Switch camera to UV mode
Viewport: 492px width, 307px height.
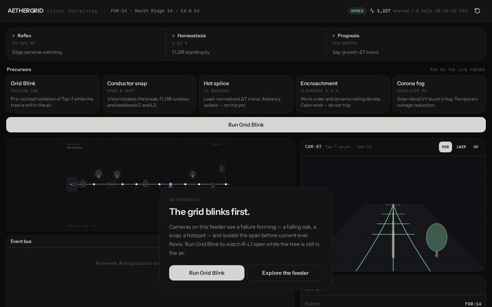[x=476, y=147]
